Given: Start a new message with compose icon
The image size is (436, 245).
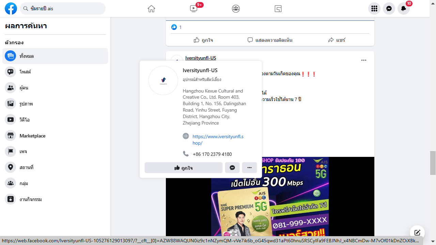Looking at the screenshot, I should click(x=417, y=233).
